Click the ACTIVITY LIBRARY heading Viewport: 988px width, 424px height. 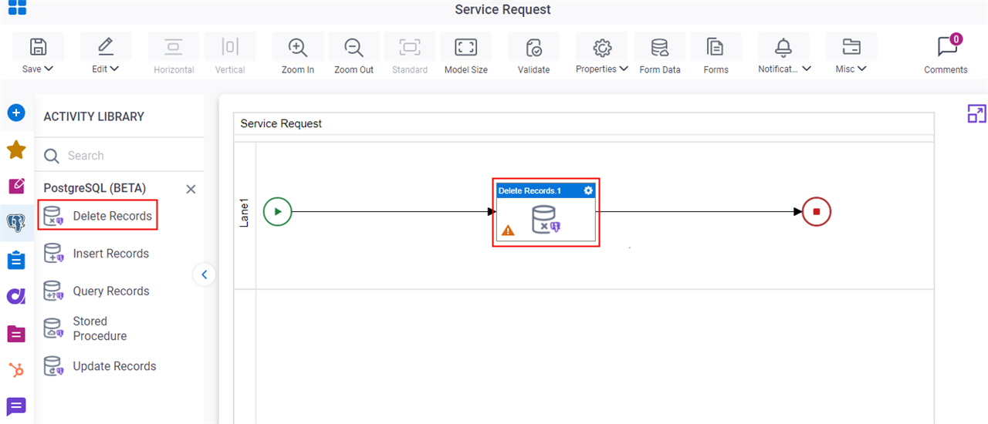[x=94, y=116]
